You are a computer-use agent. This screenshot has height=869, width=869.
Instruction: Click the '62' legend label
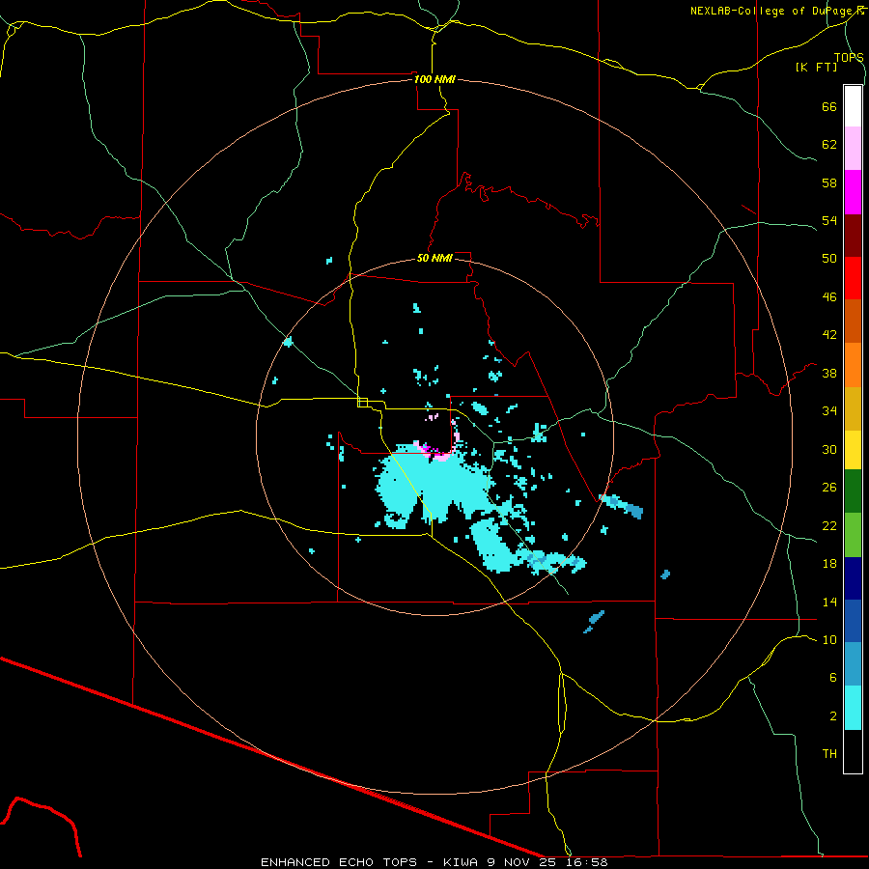click(x=829, y=145)
